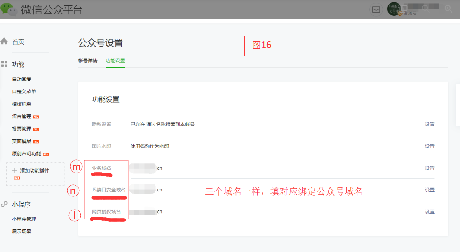460x252 pixels.
Task: Open 留言管理 in the sidebar
Action: tap(21, 117)
